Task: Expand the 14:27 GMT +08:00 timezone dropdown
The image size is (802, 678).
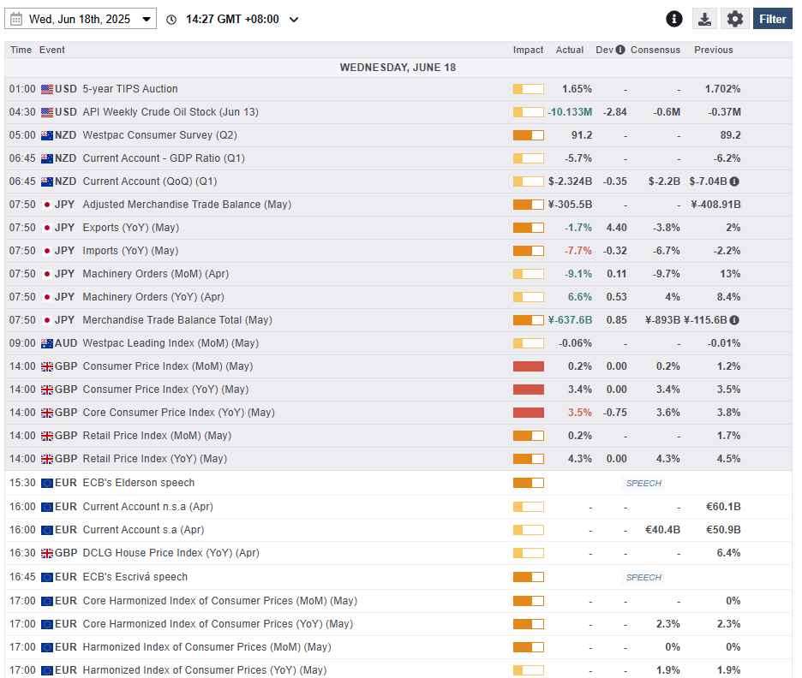Action: pos(294,20)
